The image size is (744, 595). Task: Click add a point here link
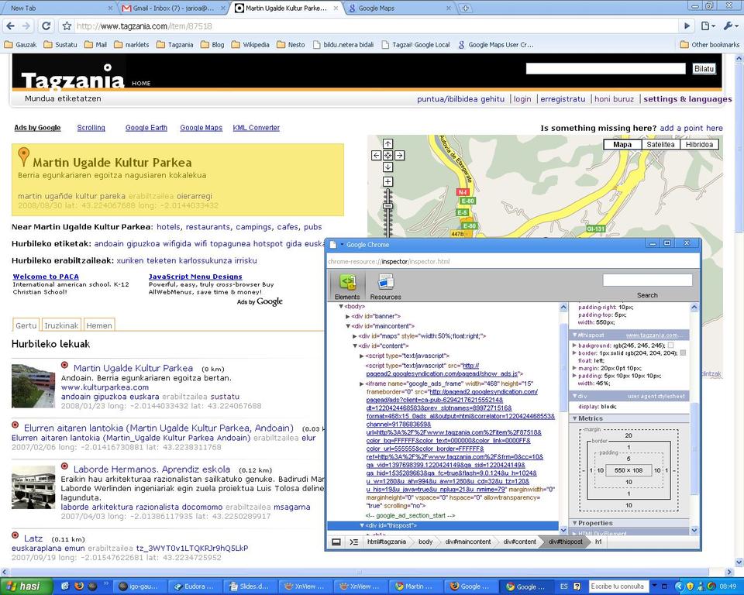[x=691, y=128]
